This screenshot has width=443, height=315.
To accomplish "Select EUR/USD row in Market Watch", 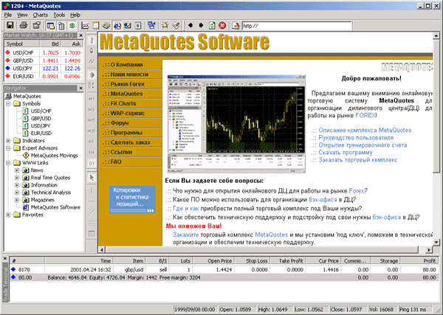I will 44,76.
